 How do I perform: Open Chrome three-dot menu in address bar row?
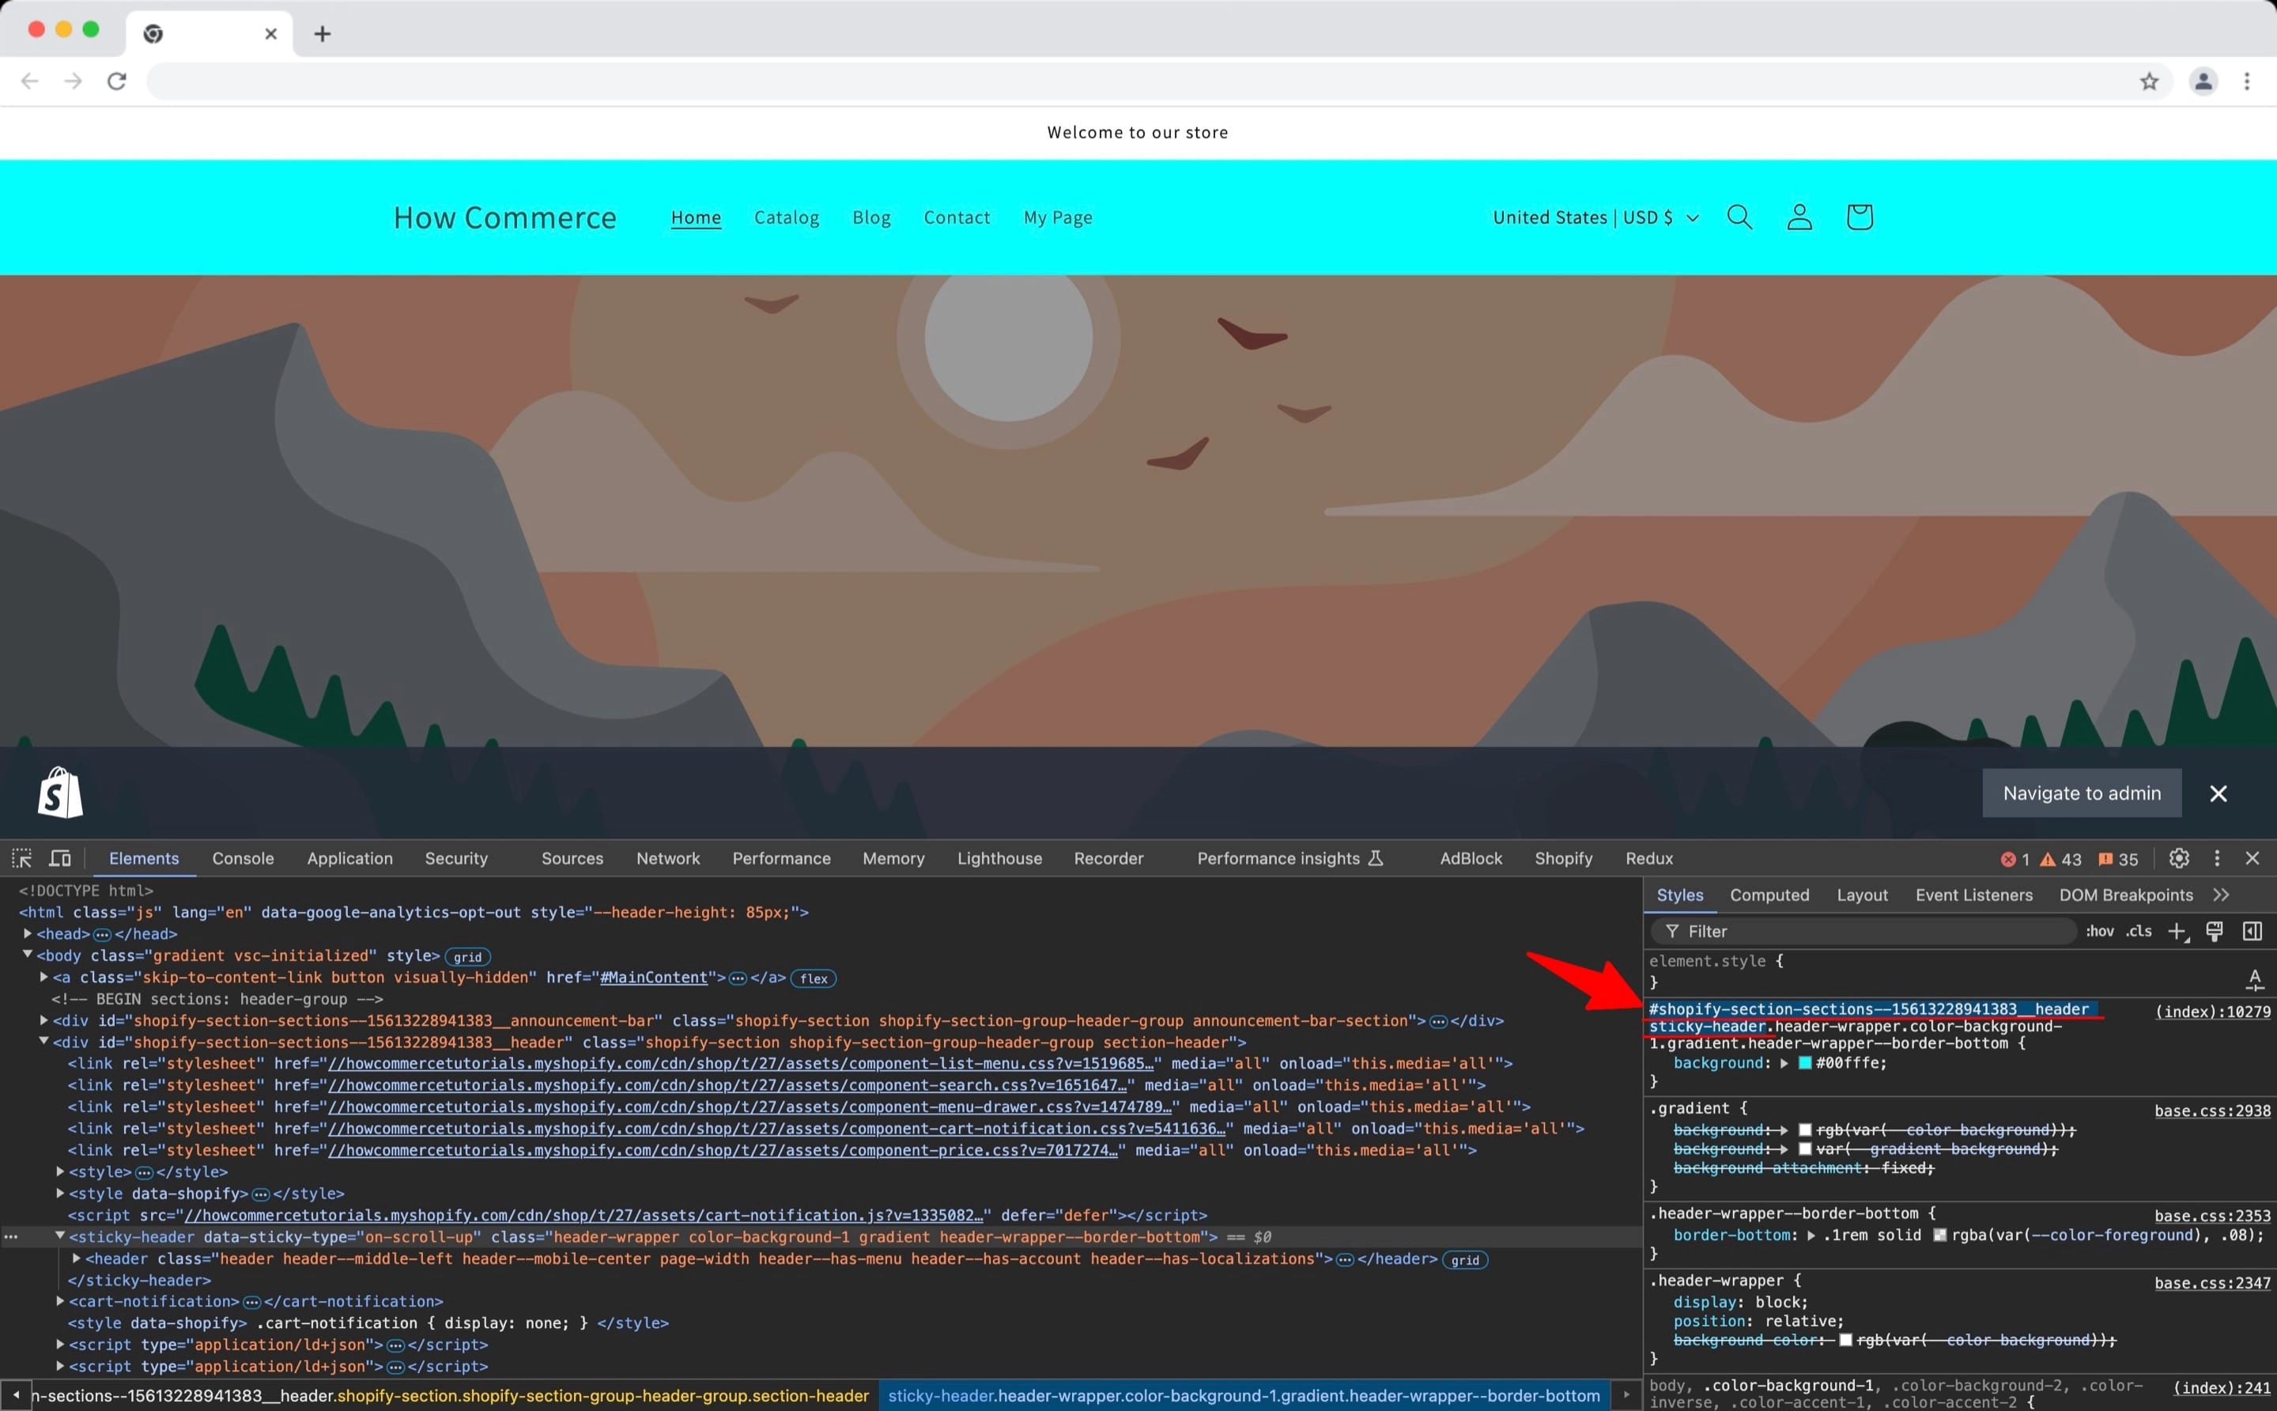pos(2247,81)
